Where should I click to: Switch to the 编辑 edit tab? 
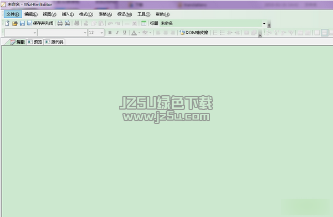[x=18, y=42]
